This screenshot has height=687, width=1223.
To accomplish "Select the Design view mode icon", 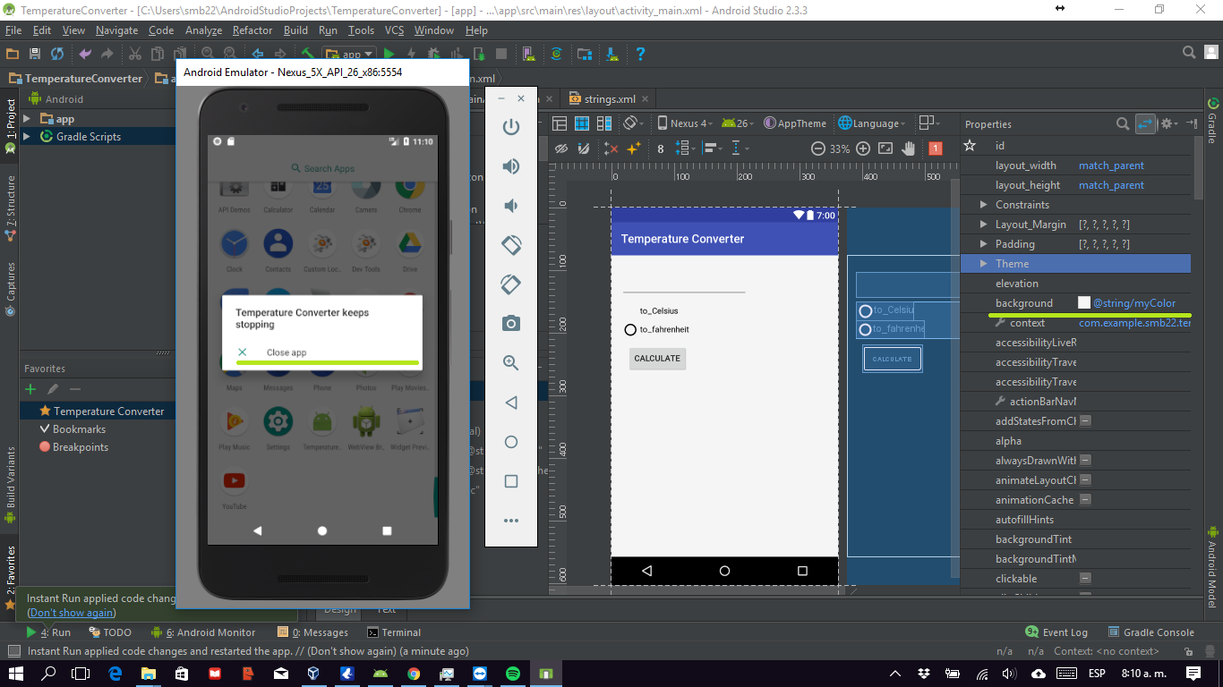I will pos(560,123).
